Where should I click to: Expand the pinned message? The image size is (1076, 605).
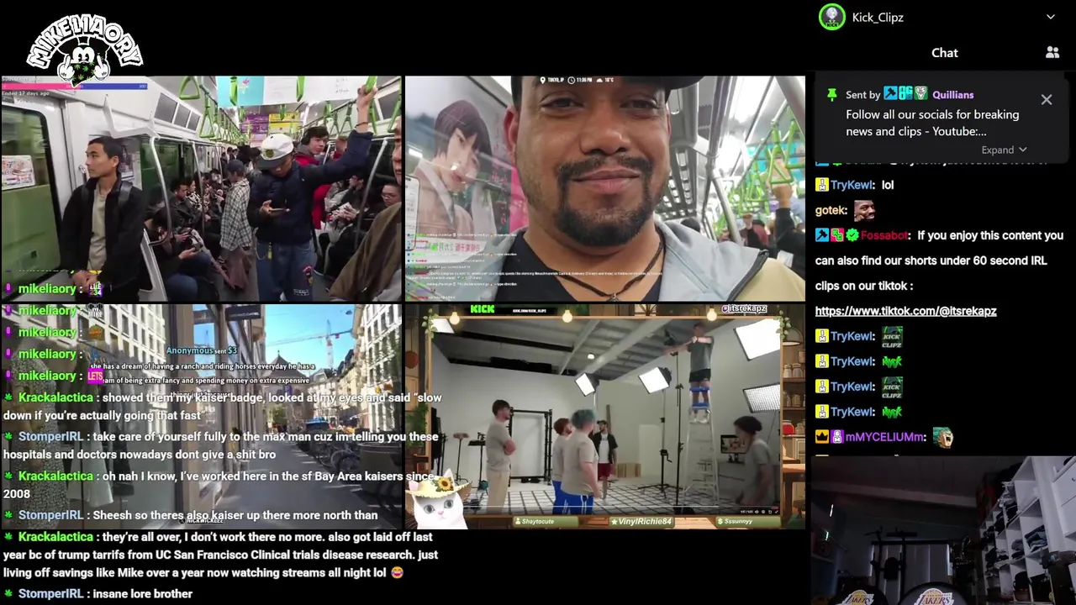click(x=1004, y=150)
